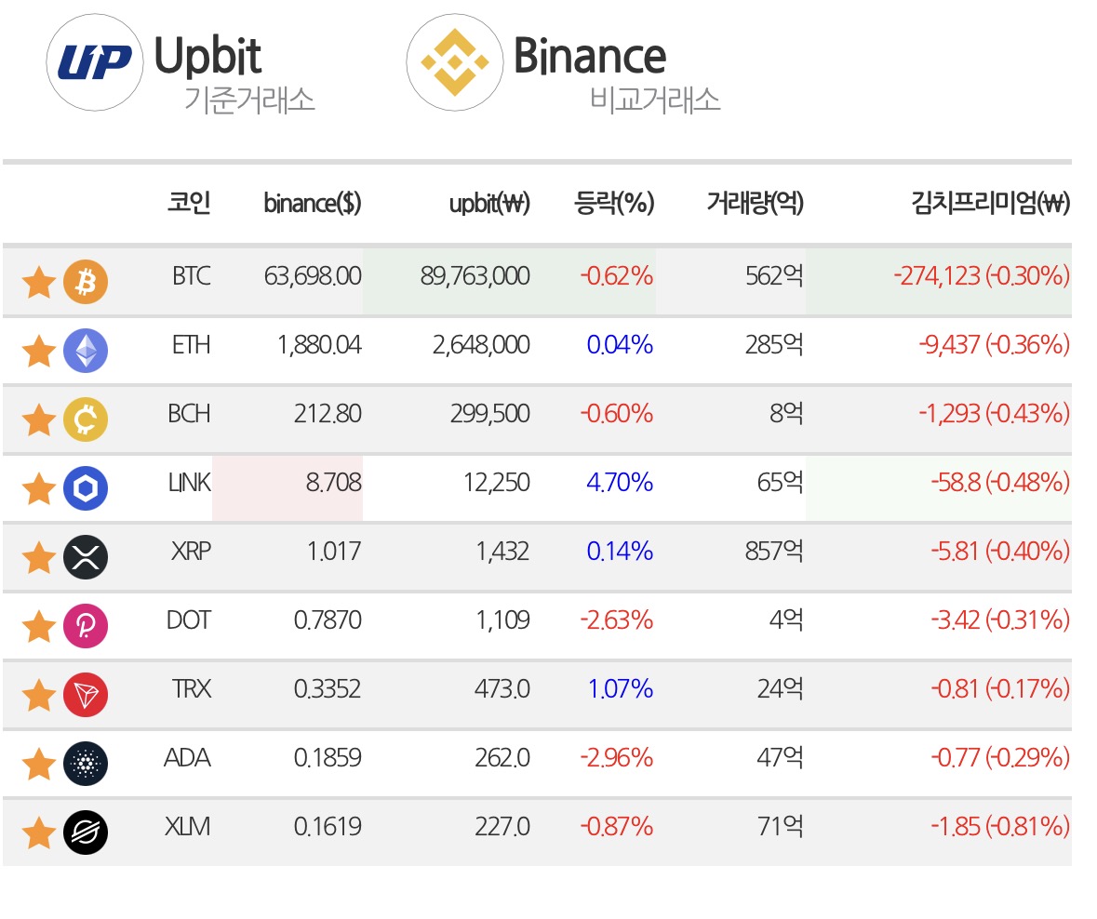Click the XRP coin icon
1097x919 pixels.
[x=86, y=557]
